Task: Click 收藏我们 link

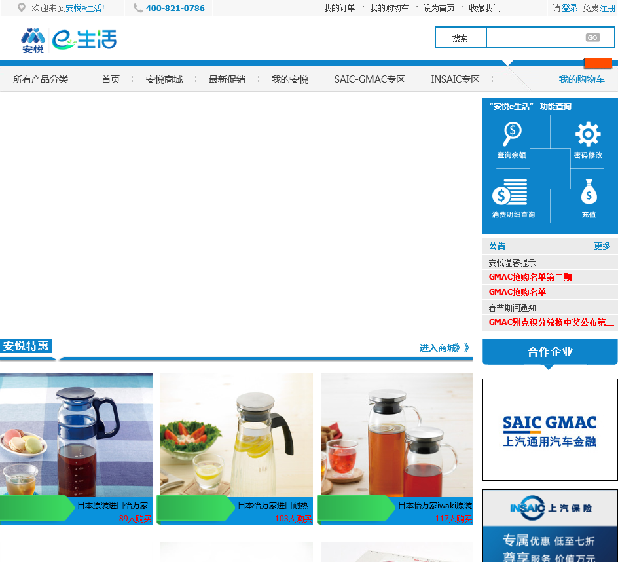Action: [484, 8]
